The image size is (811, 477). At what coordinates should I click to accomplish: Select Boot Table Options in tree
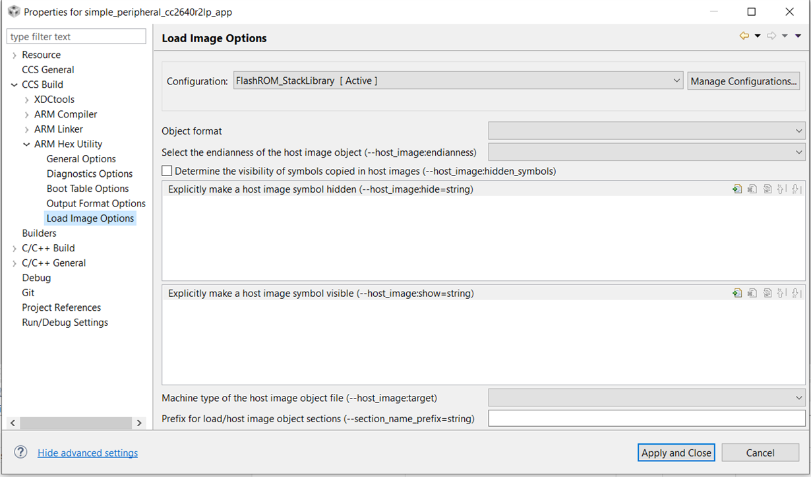pos(88,189)
